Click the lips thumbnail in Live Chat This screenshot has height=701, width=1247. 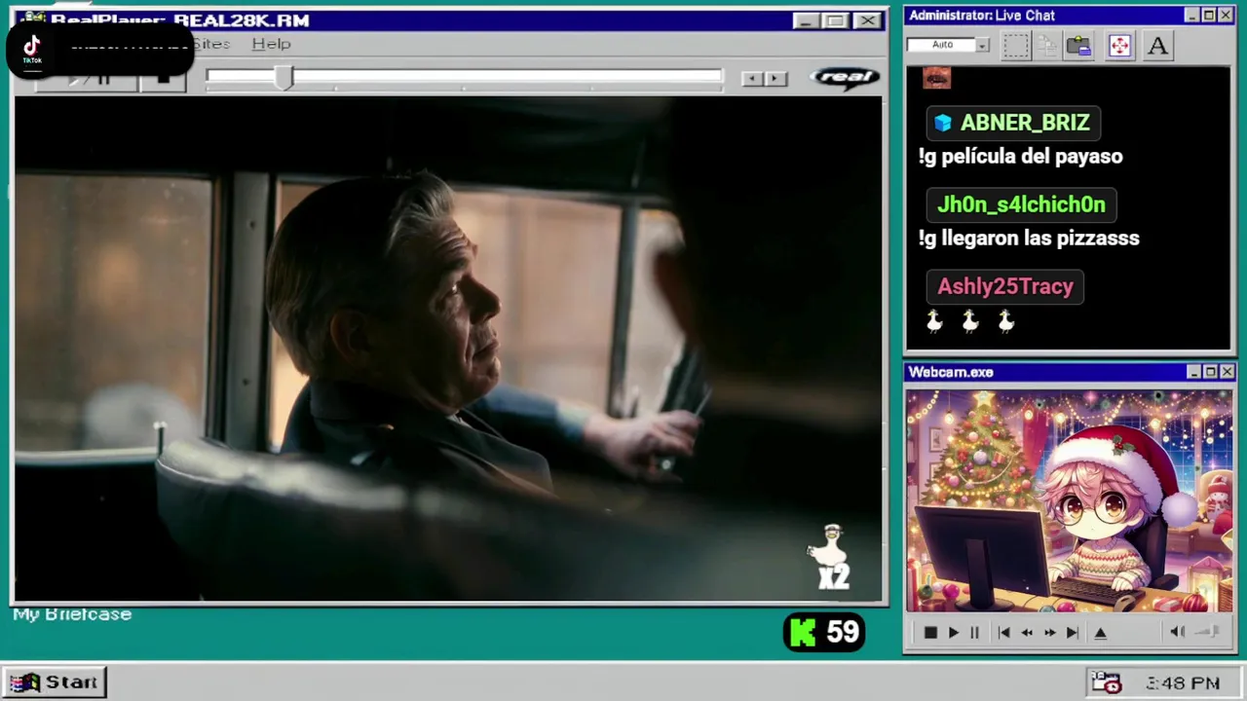click(936, 78)
